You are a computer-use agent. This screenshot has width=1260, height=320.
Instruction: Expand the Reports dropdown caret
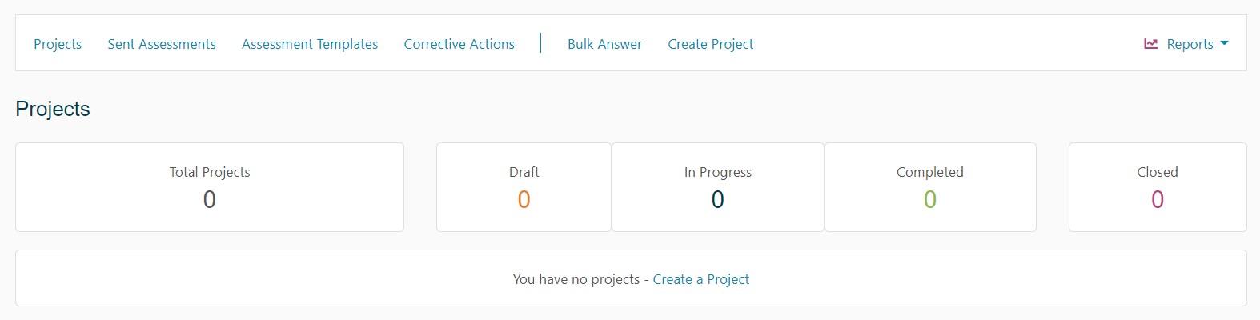click(x=1224, y=44)
